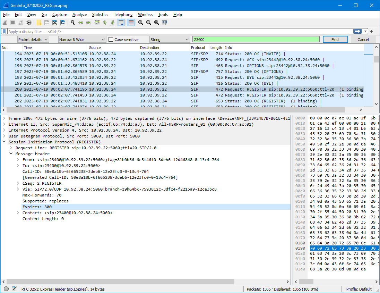Collapse the Message Header tree node
The height and width of the screenshot is (293, 380).
point(11,154)
